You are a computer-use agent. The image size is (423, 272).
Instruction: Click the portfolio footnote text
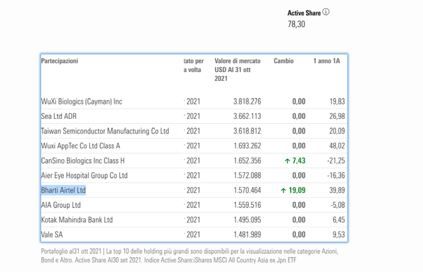coord(190,256)
